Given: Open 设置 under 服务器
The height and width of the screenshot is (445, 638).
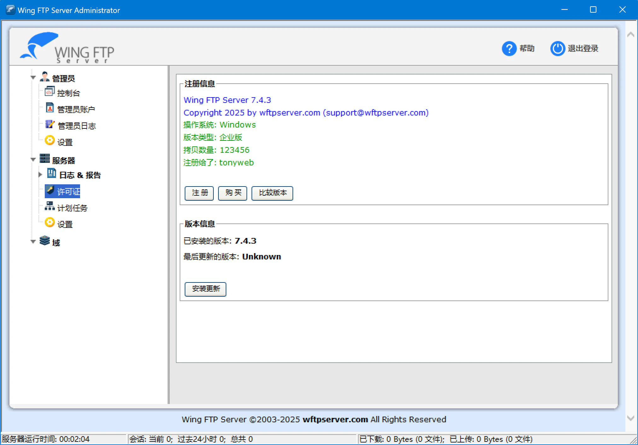Looking at the screenshot, I should (x=65, y=224).
